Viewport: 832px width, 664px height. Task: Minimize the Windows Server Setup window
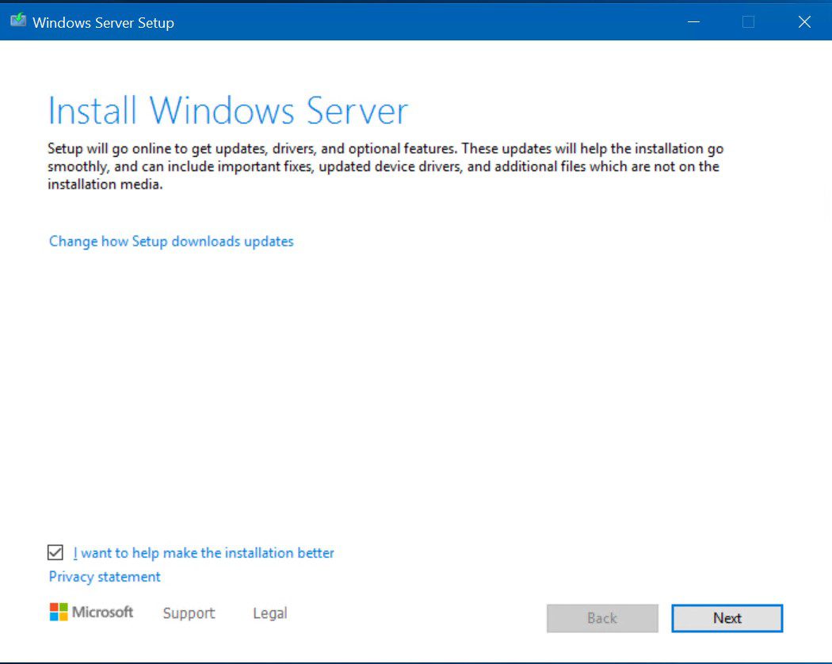693,21
